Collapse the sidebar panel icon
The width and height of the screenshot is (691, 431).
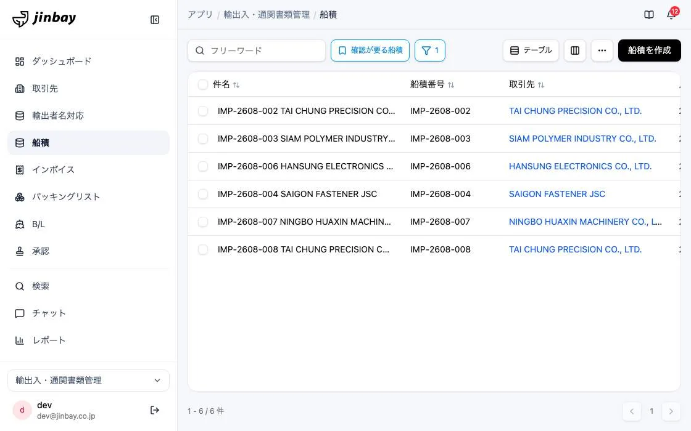pyautogui.click(x=155, y=20)
